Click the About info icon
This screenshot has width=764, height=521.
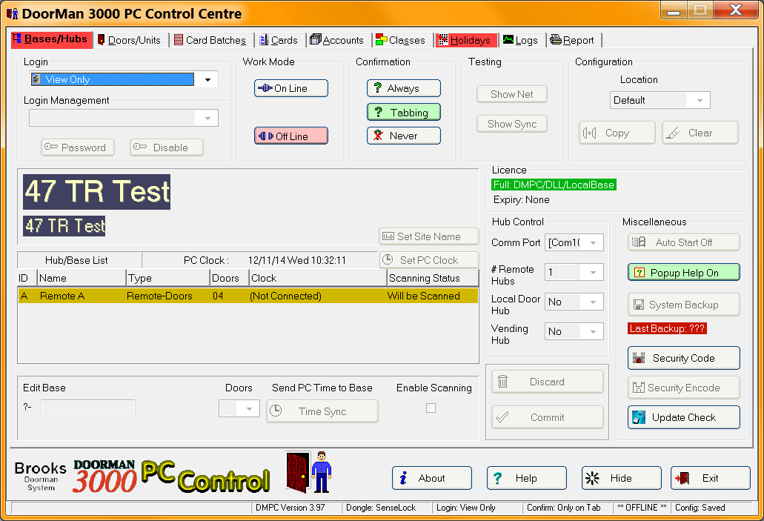pyautogui.click(x=403, y=478)
